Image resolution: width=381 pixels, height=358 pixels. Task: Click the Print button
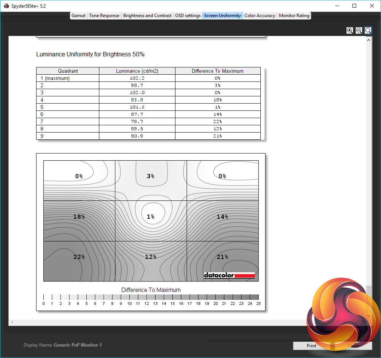coord(311,345)
